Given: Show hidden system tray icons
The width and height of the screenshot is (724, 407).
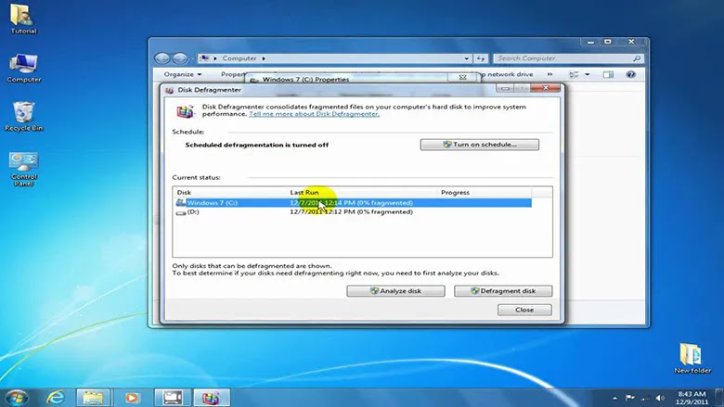Looking at the screenshot, I should tap(614, 398).
